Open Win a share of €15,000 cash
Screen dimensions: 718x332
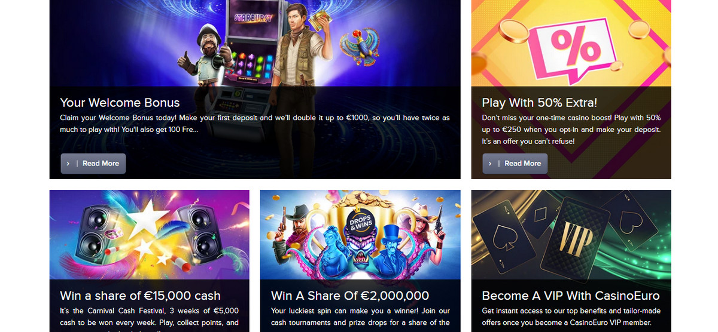coord(141,296)
